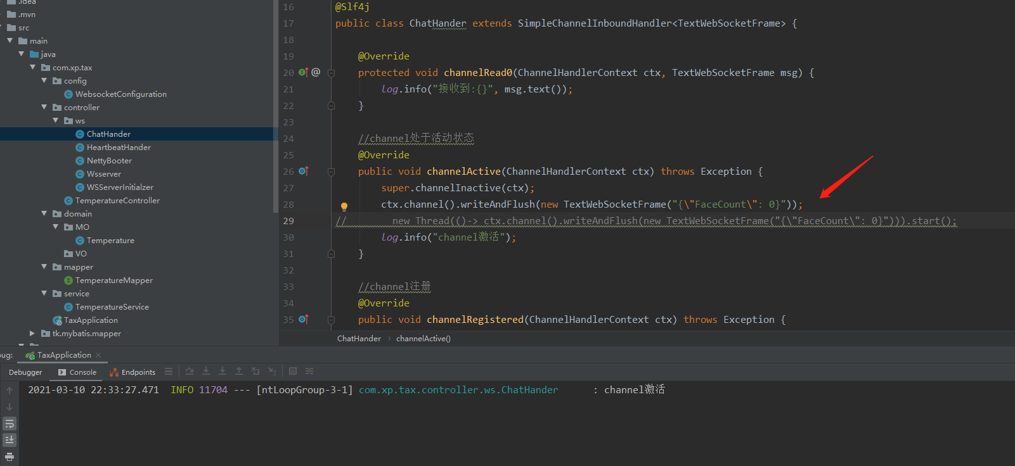Switch to the Debugger tab
The height and width of the screenshot is (466, 1015).
click(x=25, y=372)
